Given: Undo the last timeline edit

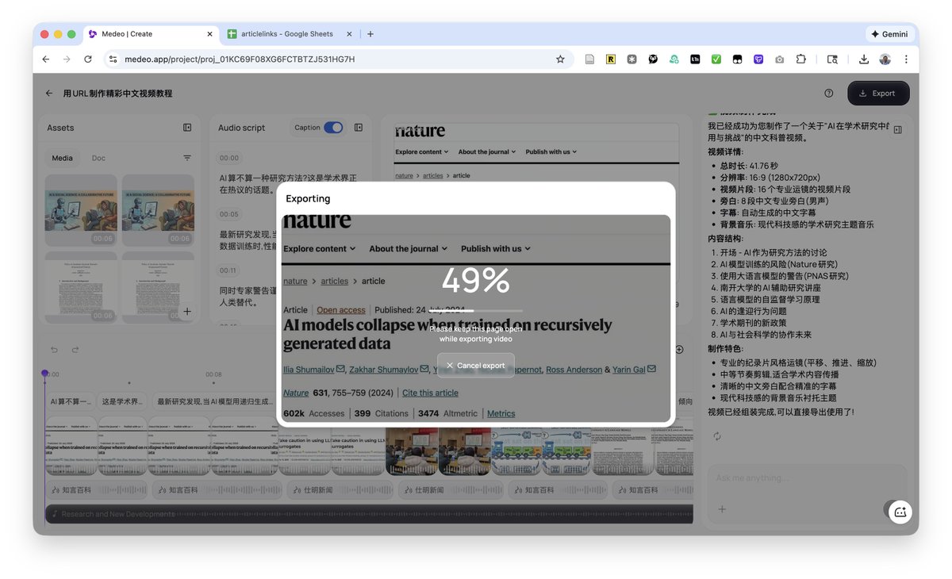Looking at the screenshot, I should (x=55, y=350).
